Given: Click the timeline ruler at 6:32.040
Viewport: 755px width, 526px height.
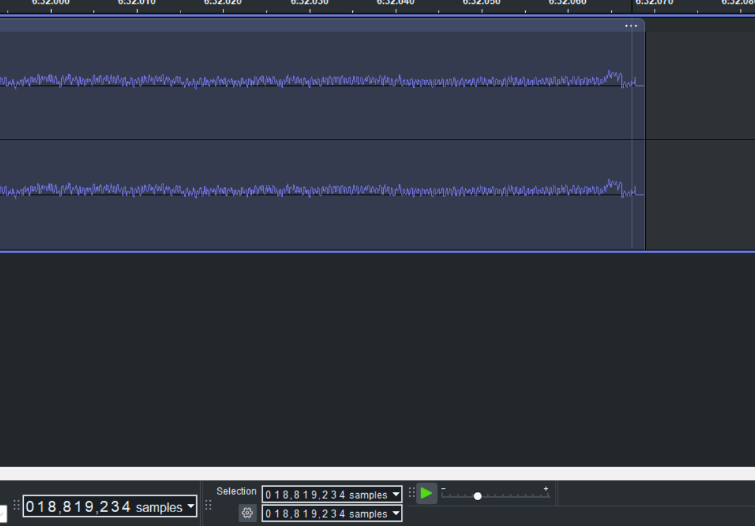Looking at the screenshot, I should (x=395, y=6).
